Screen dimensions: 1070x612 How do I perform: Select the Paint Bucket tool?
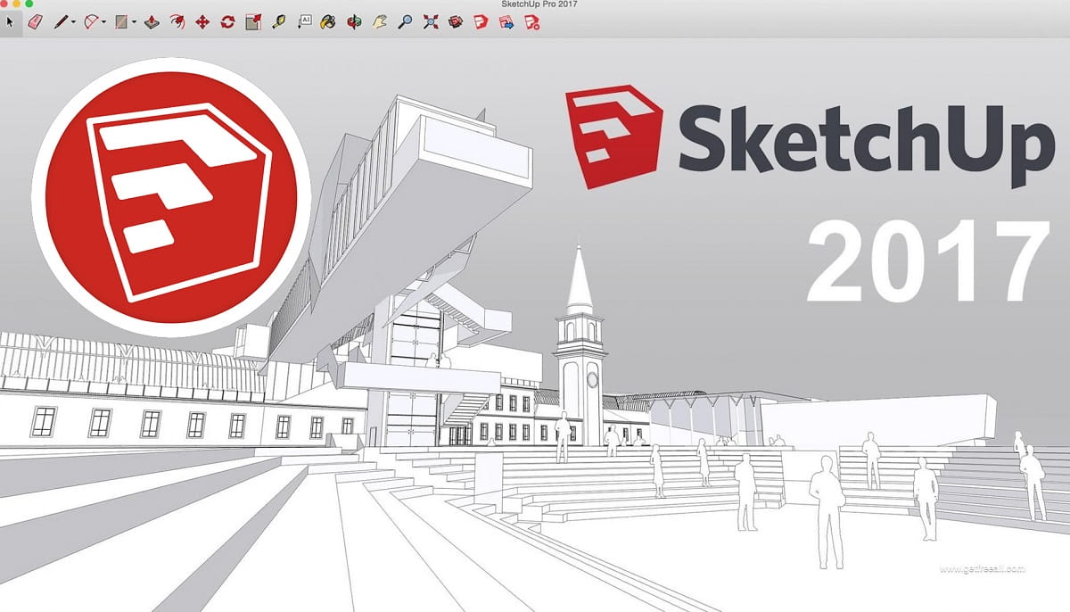click(329, 21)
